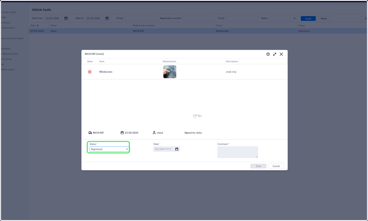Open the windscreen attachment thumbnail
The height and width of the screenshot is (221, 368).
pos(170,72)
